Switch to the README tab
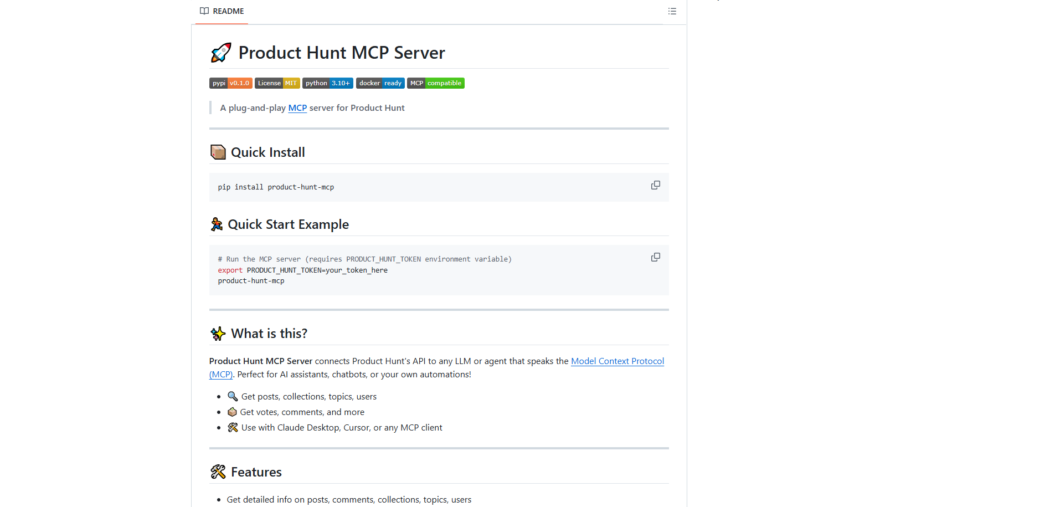Viewport: 1055px width, 507px height. pos(221,11)
